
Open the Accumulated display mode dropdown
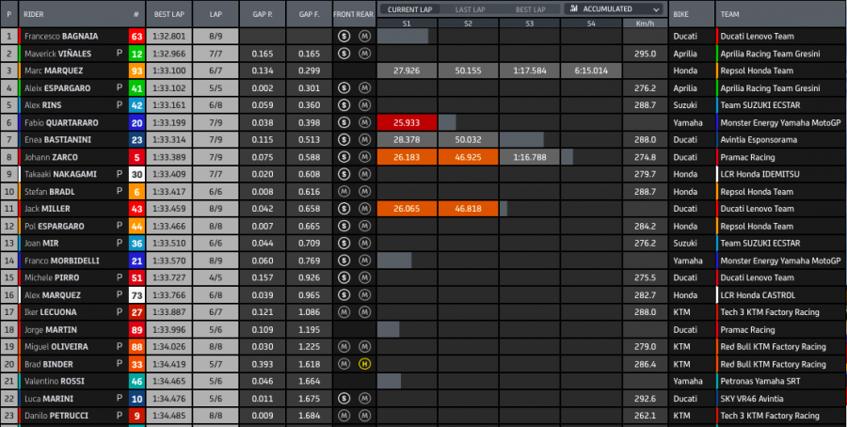[x=613, y=8]
